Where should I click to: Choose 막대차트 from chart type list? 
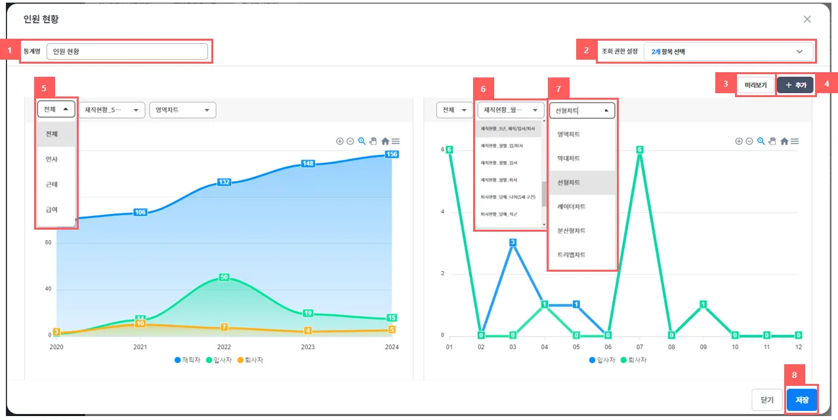pyautogui.click(x=582, y=158)
